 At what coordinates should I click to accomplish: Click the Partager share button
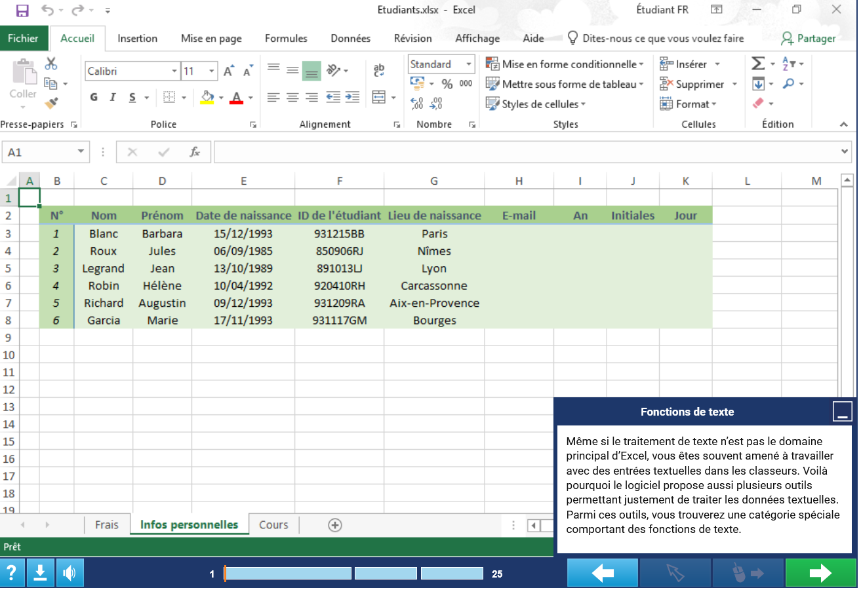click(809, 39)
